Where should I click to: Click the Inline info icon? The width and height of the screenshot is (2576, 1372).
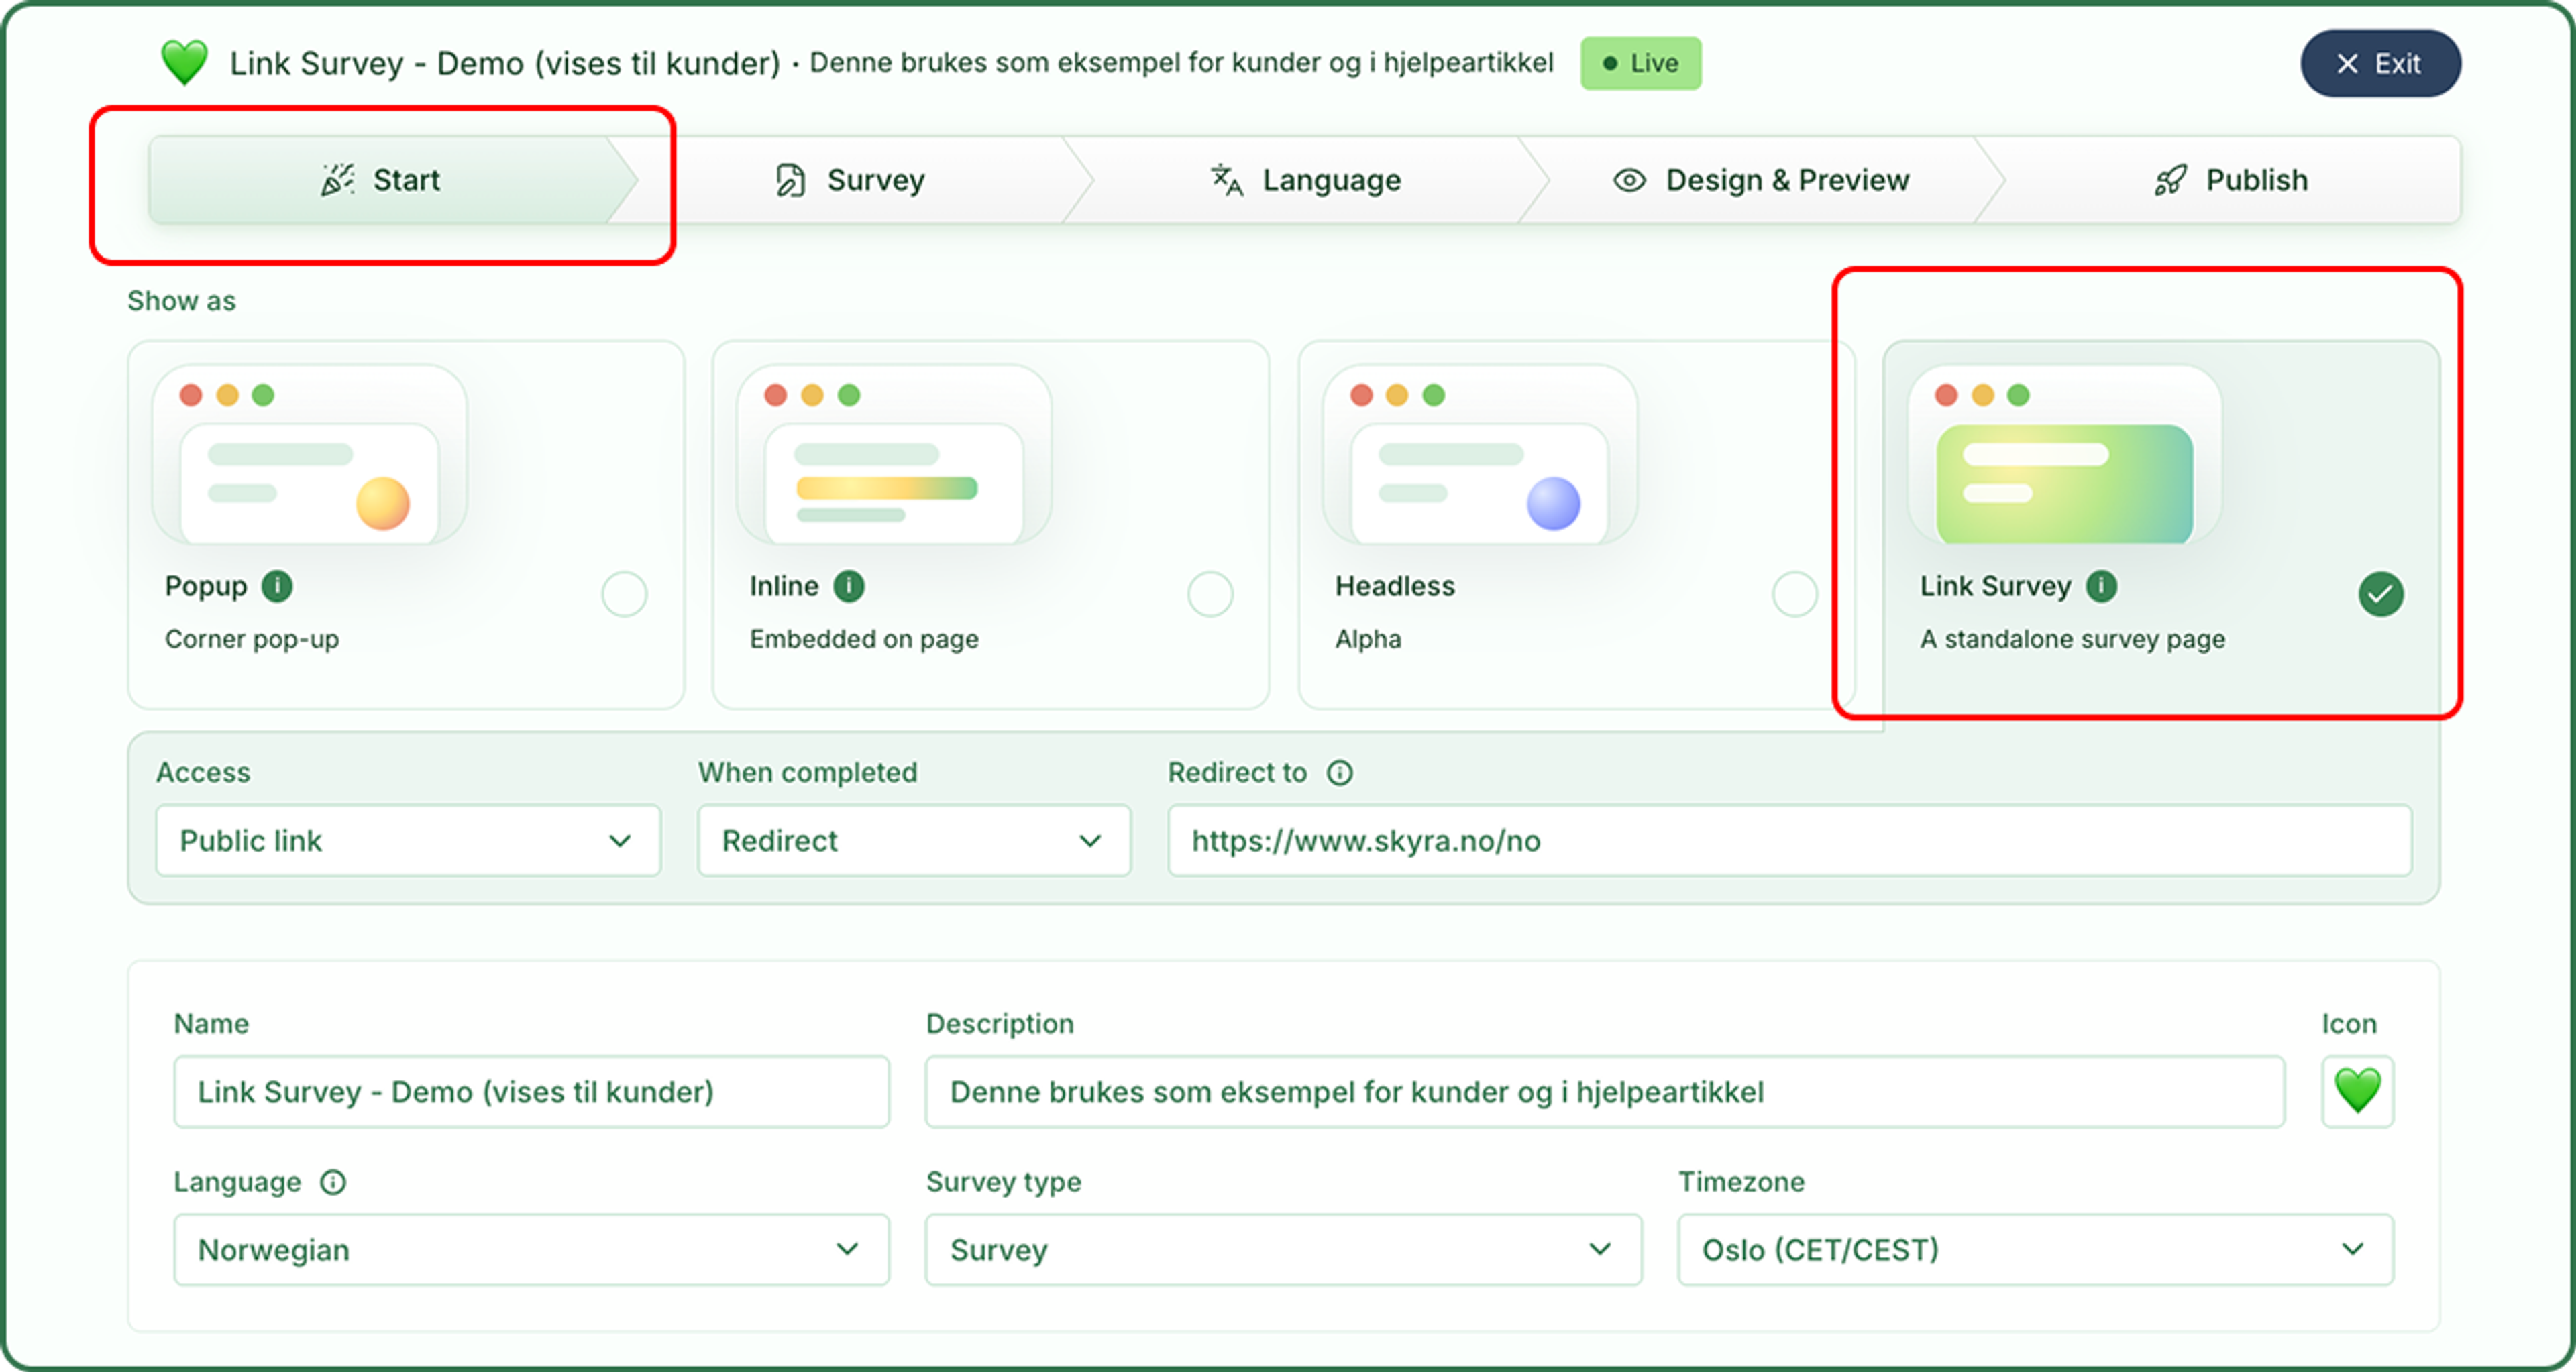pos(849,585)
